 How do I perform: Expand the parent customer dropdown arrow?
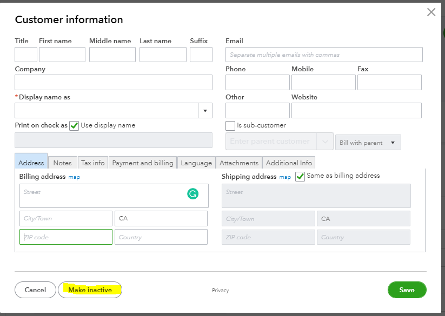click(325, 142)
